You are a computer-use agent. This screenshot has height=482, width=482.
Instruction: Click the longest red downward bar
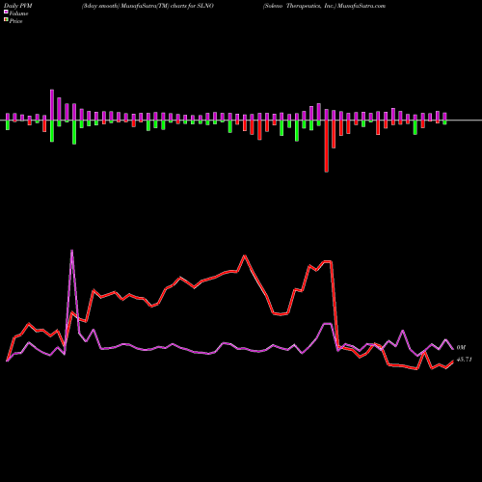[x=327, y=147]
